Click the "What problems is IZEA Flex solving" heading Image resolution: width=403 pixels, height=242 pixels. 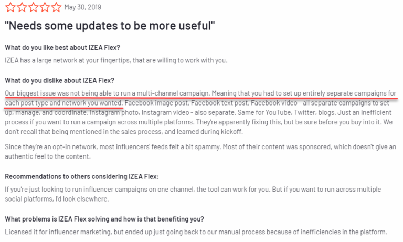(104, 219)
